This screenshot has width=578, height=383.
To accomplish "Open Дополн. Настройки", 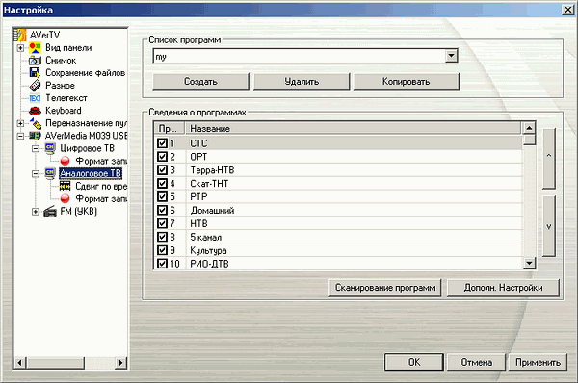I will tap(503, 288).
